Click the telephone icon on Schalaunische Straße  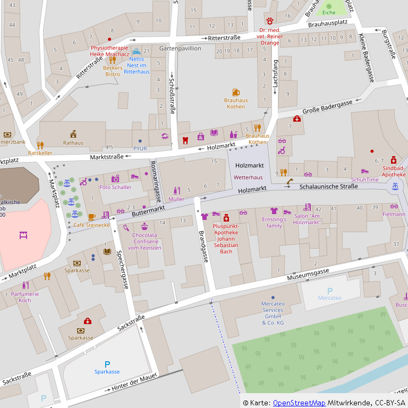290,181
